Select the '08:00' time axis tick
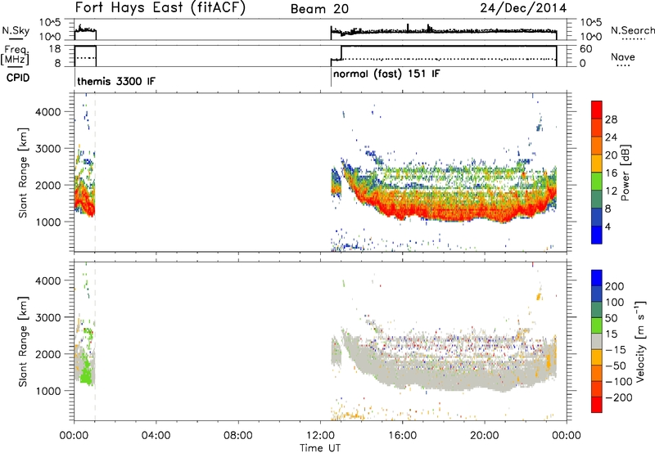Screen dimensions: 655x453 point(238,436)
